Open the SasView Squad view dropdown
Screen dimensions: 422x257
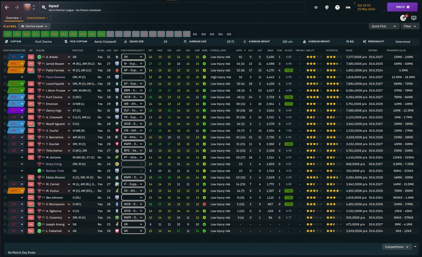(34, 26)
